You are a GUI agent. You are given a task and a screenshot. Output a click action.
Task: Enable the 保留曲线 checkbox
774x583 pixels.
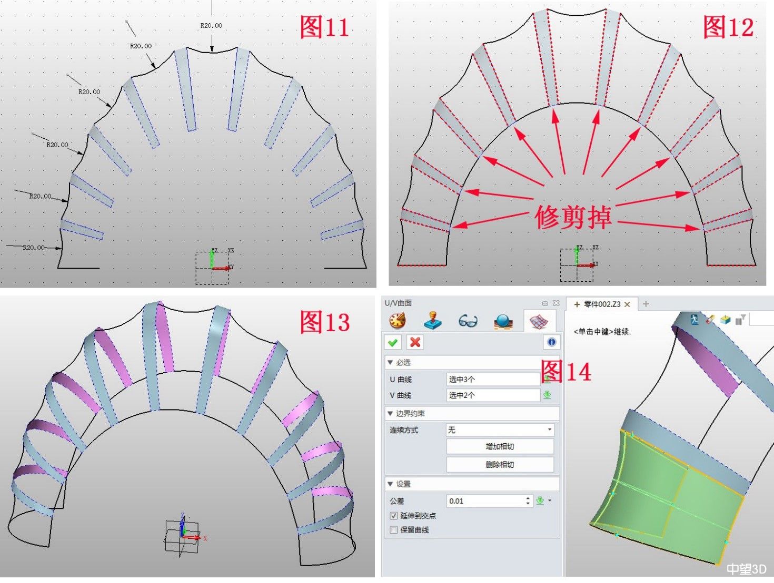(394, 529)
